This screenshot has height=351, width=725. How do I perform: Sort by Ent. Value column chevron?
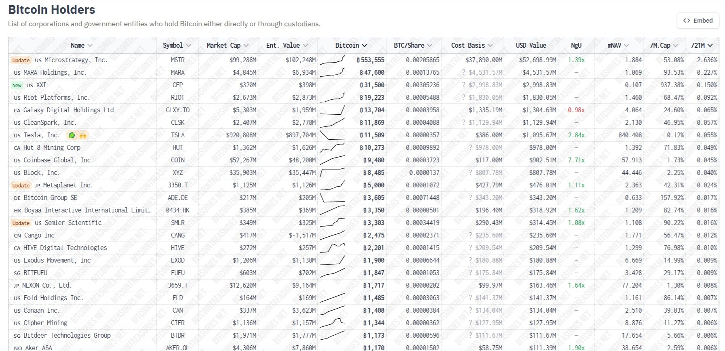(305, 45)
